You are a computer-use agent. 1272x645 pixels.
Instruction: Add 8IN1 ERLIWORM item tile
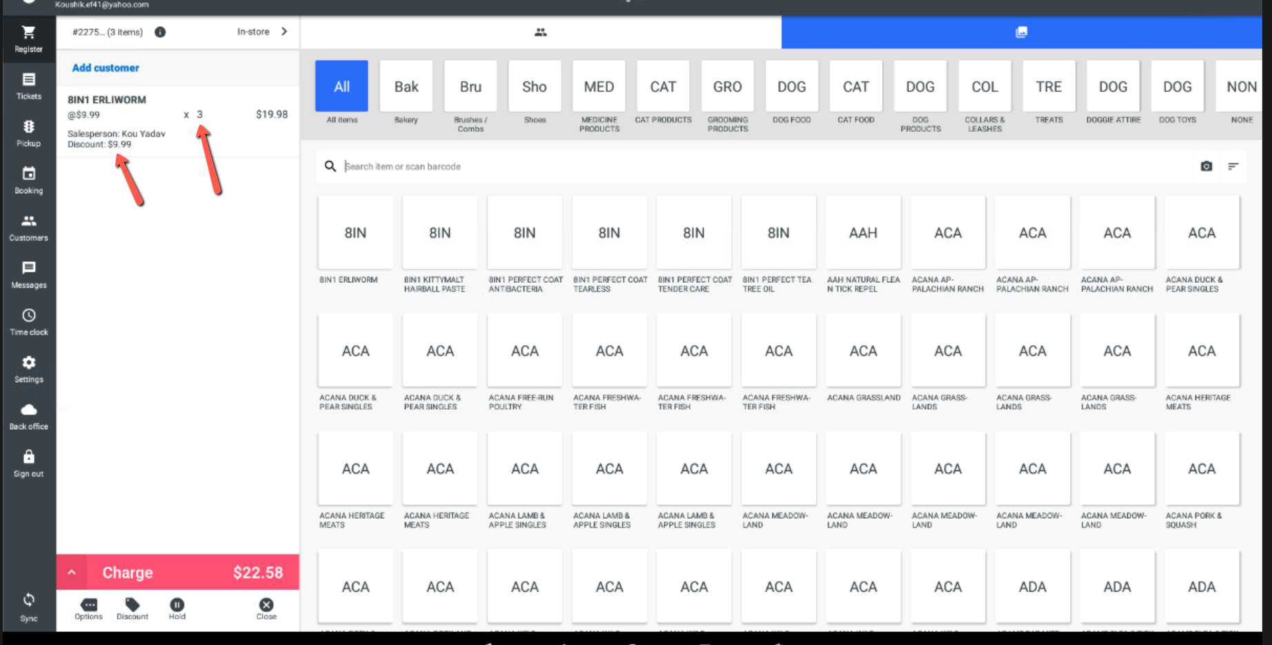point(355,232)
